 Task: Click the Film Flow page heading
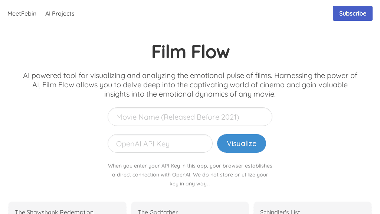190,52
